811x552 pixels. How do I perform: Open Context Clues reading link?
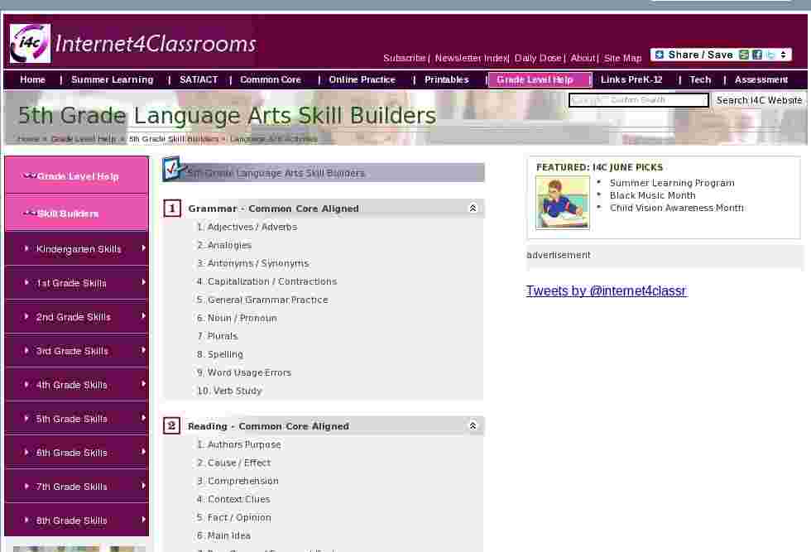238,499
